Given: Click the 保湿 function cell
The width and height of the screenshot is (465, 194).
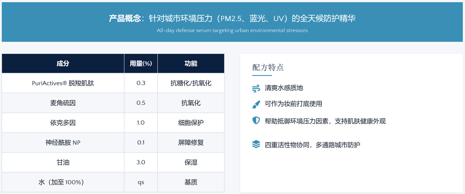Looking at the screenshot, I should tap(191, 162).
